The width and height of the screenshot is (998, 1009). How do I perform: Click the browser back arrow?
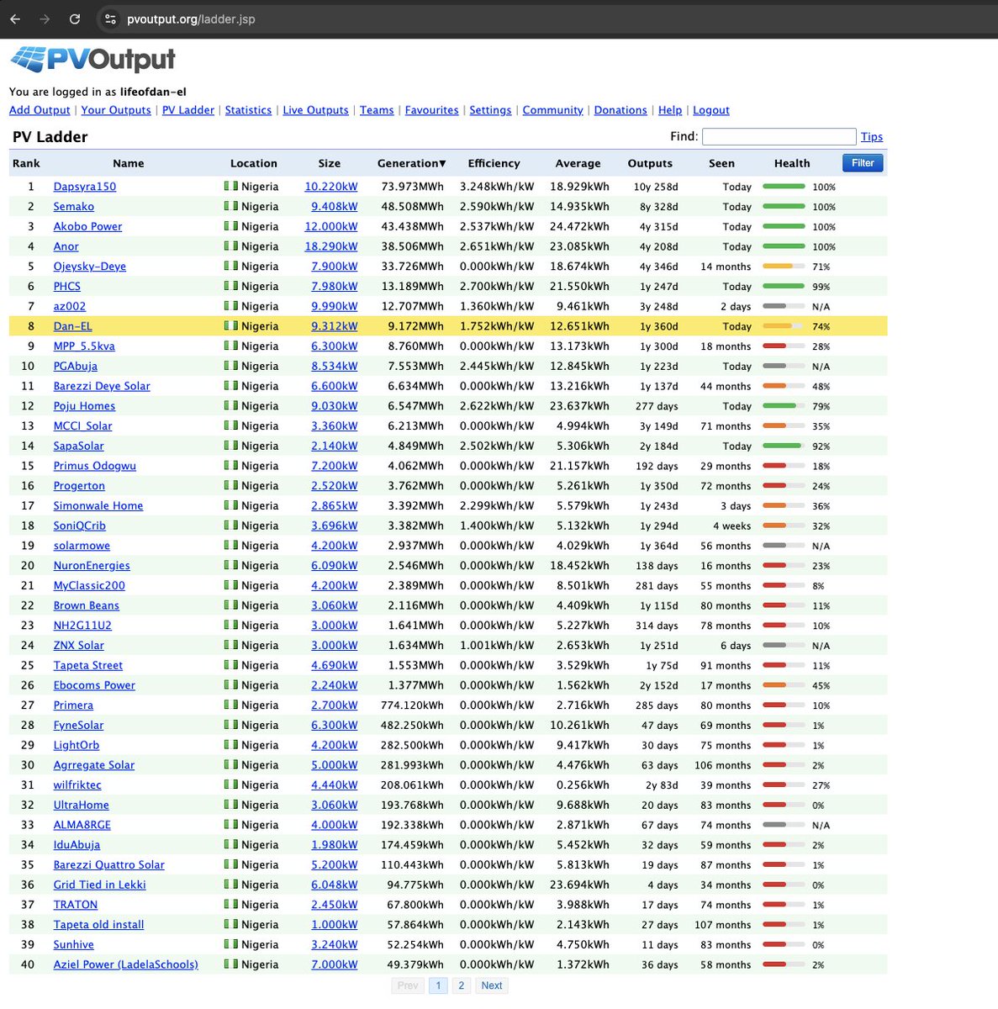(x=15, y=18)
